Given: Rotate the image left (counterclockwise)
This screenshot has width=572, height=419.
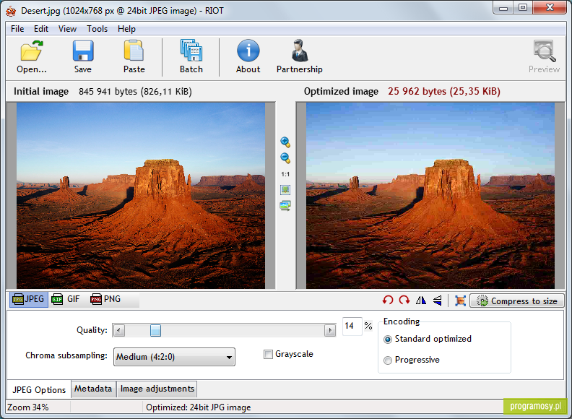Looking at the screenshot, I should pos(388,301).
